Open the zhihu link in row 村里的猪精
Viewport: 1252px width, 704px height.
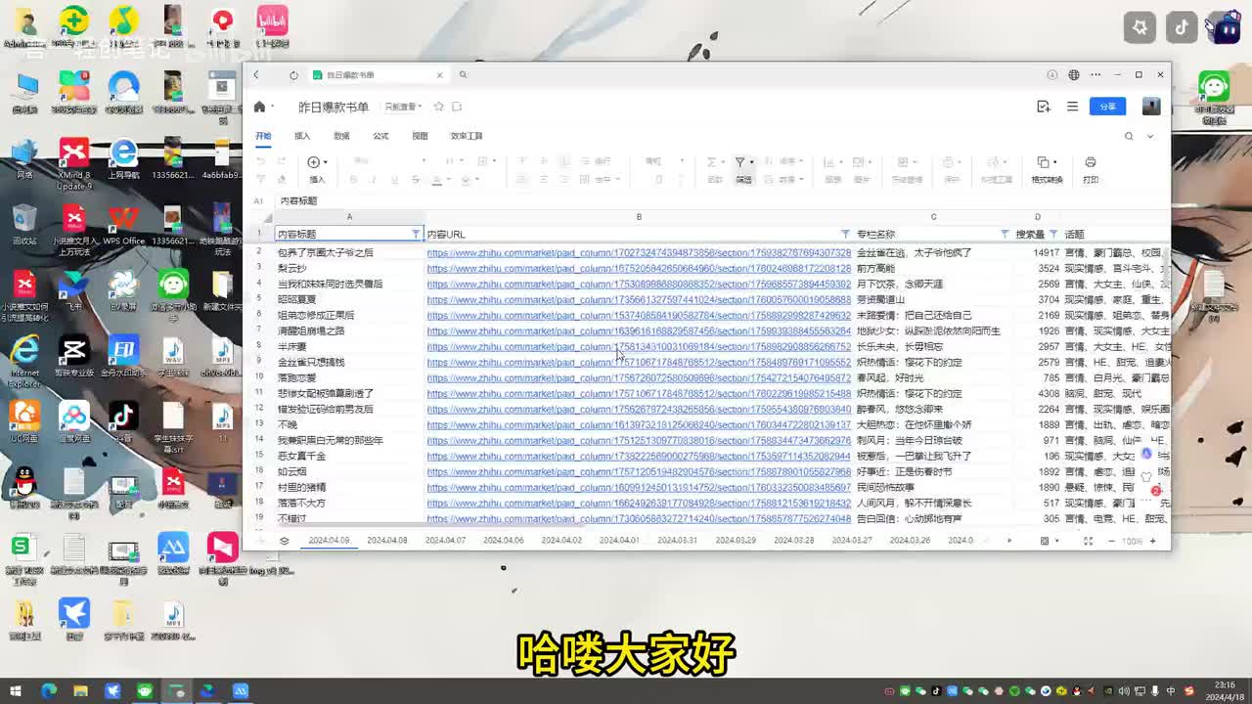click(639, 487)
